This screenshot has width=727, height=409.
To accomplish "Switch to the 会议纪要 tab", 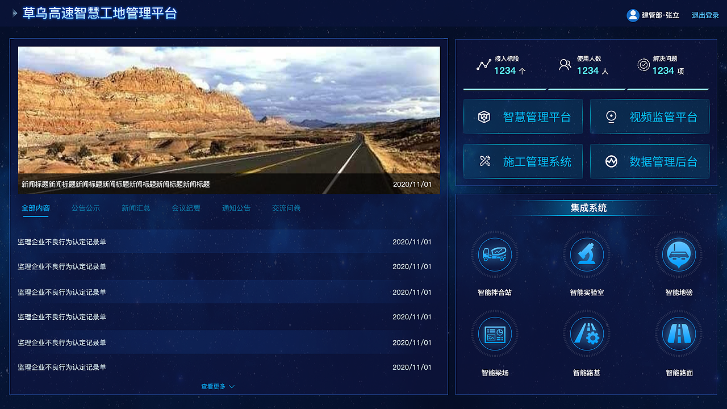I will [186, 208].
